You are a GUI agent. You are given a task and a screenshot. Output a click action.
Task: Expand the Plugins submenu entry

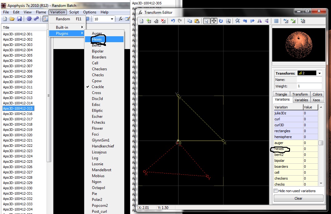(67, 33)
